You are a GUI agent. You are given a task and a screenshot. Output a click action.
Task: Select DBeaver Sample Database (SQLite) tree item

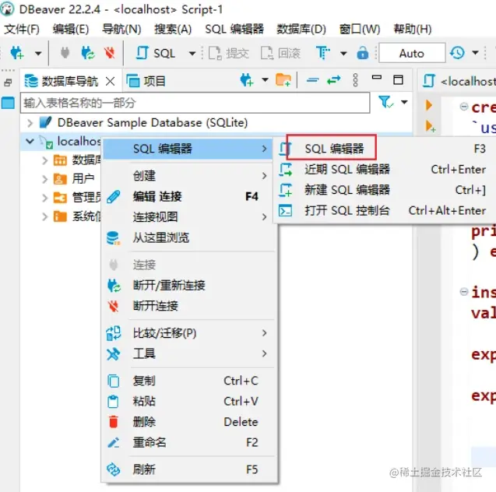tap(152, 123)
